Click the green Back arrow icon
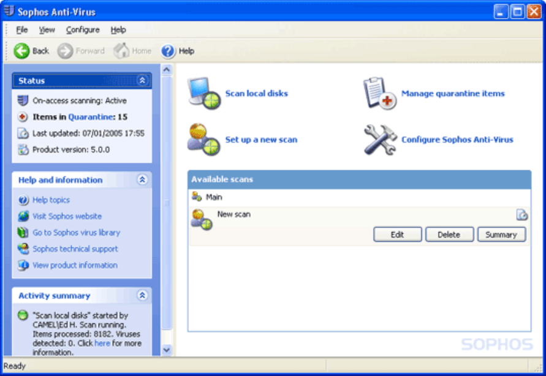The width and height of the screenshot is (546, 376). [21, 51]
